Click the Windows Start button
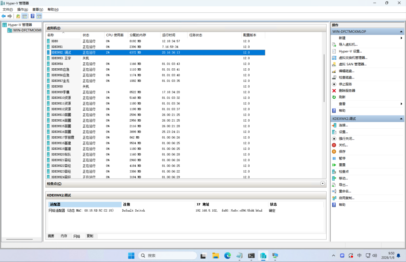406x262 pixels. pos(131,256)
